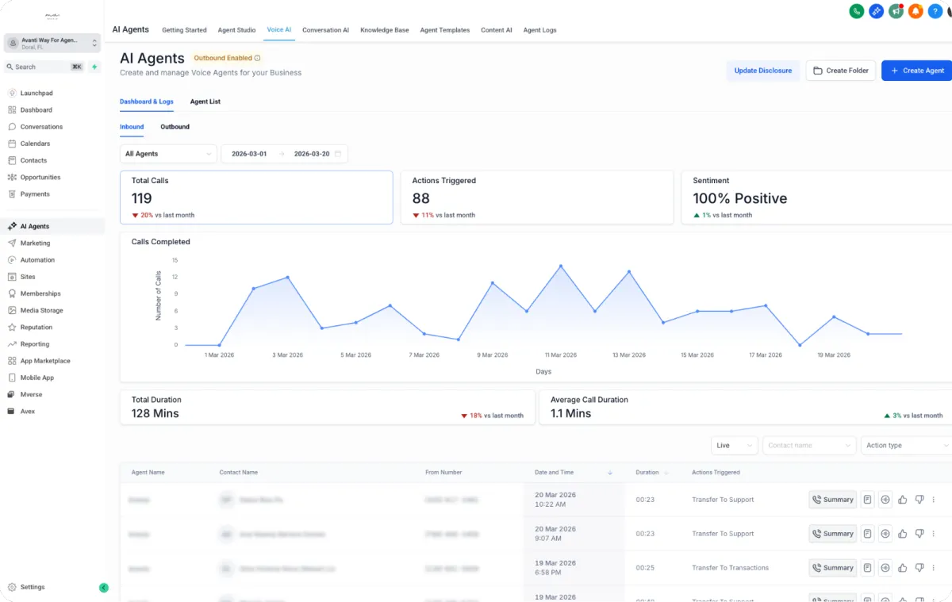
Task: Thumbs up the 10:22 AM call
Action: pos(903,500)
